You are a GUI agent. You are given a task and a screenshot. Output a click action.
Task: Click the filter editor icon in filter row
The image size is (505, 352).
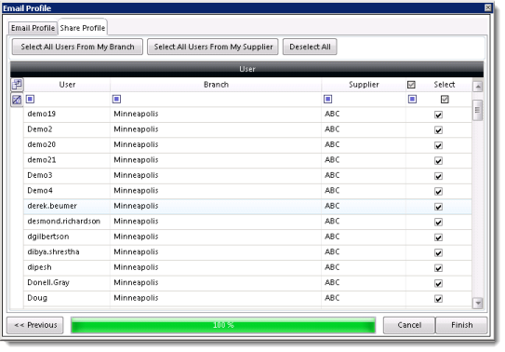(x=17, y=100)
